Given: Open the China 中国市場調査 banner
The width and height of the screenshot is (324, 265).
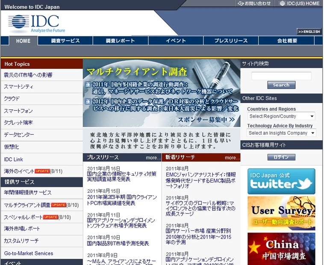Looking at the screenshot, I should (281, 249).
